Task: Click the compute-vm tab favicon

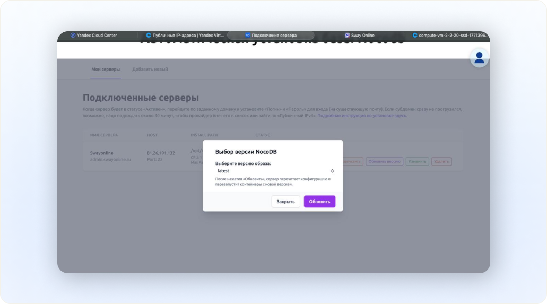Action: pos(415,35)
